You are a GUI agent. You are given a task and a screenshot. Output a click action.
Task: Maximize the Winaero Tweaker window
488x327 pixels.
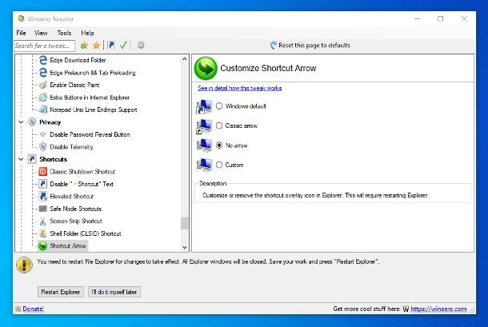pyautogui.click(x=440, y=18)
